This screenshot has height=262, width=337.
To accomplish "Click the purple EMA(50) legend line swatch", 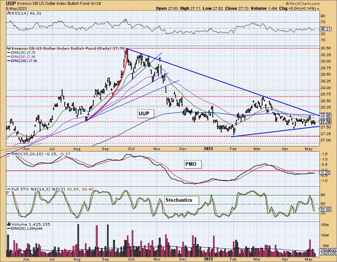I will (x=9, y=57).
